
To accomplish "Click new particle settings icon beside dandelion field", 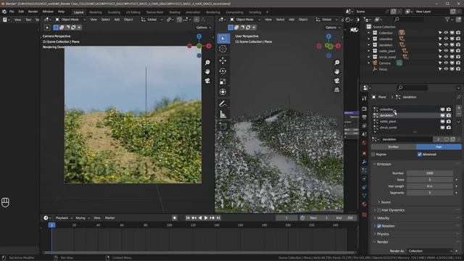I will [452, 139].
